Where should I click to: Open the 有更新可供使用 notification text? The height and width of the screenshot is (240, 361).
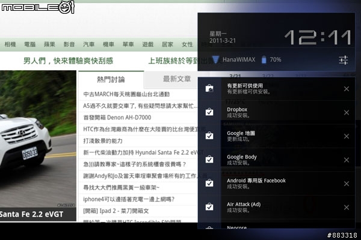pyautogui.click(x=248, y=89)
